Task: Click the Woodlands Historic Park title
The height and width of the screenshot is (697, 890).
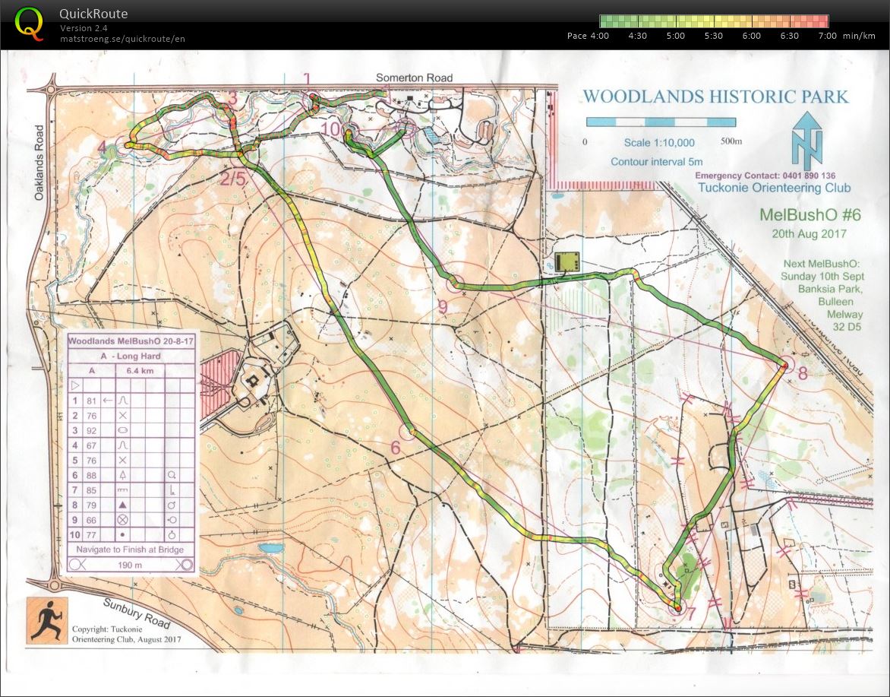Action: pos(715,97)
